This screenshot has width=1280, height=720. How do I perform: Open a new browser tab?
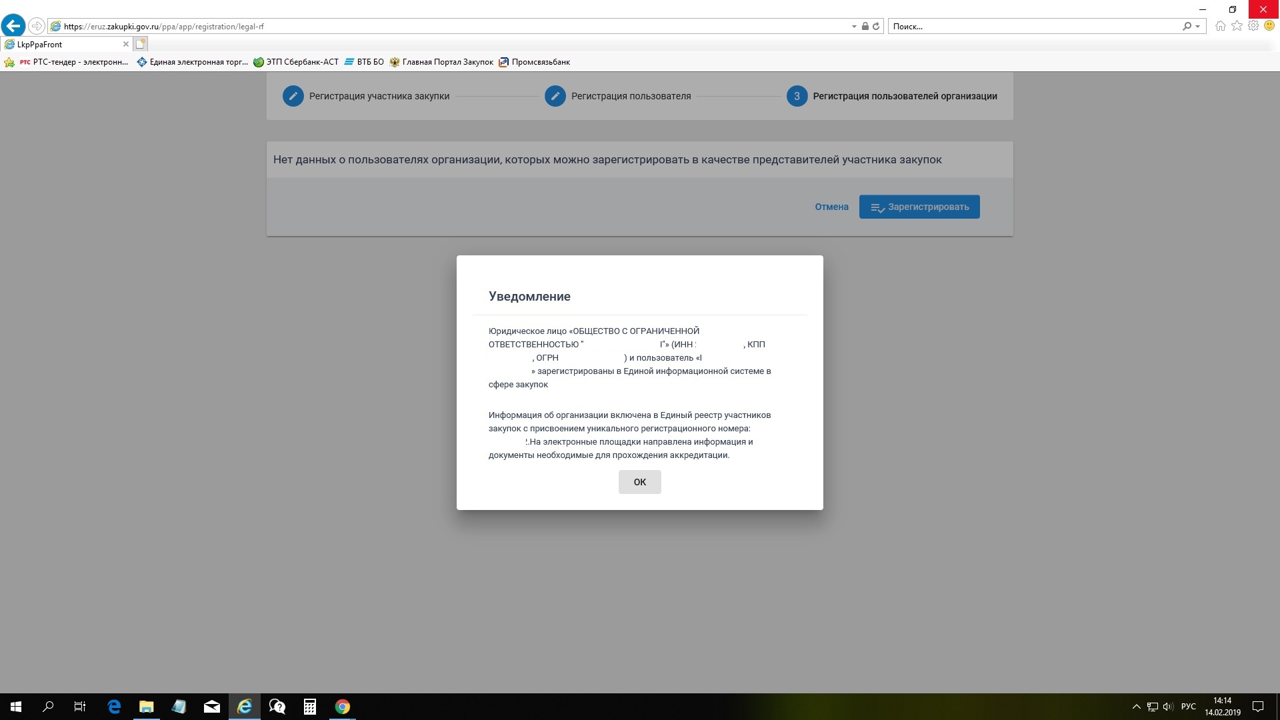pyautogui.click(x=140, y=44)
